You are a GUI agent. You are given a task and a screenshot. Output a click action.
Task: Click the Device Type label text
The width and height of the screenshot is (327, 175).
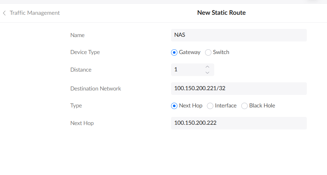(x=85, y=52)
